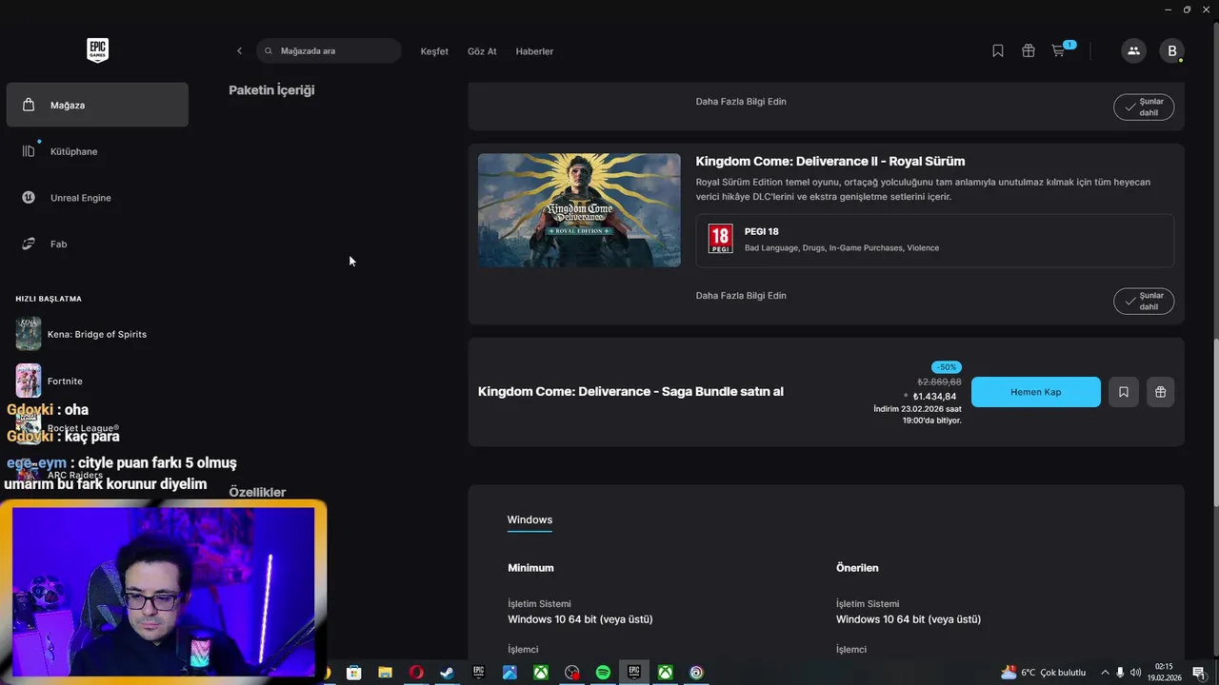Image resolution: width=1219 pixels, height=685 pixels.
Task: Open the volume control in tray
Action: point(1135,673)
